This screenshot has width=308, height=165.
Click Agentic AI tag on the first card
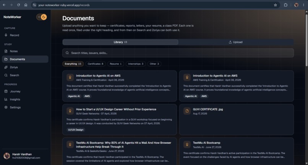tap(74, 96)
